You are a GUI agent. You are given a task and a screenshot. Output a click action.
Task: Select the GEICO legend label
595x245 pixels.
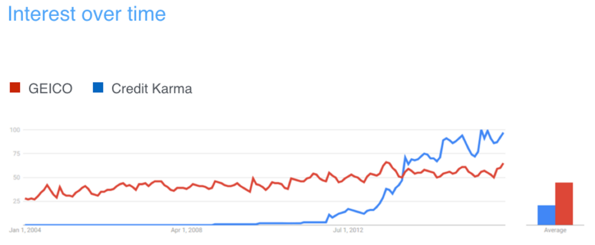pyautogui.click(x=50, y=89)
